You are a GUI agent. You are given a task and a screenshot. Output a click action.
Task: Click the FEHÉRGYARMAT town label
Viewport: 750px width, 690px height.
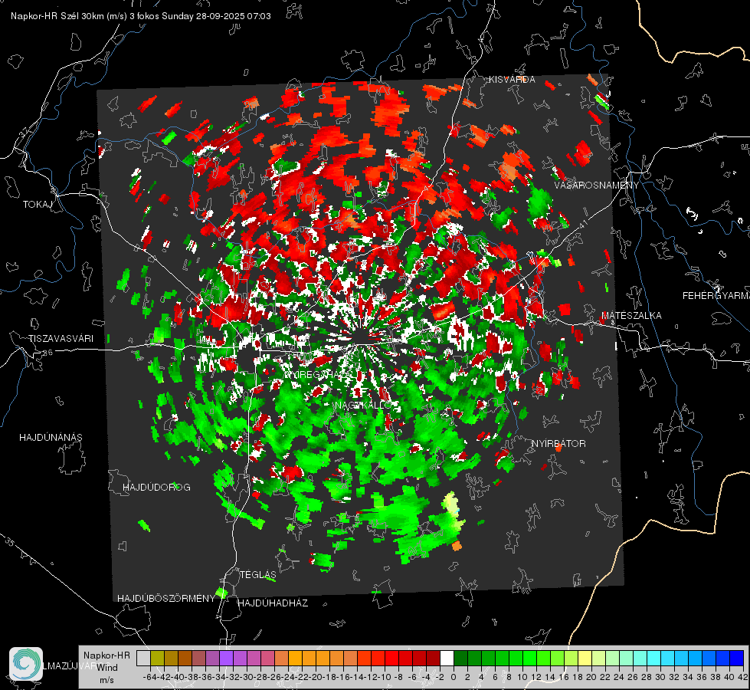(x=716, y=296)
